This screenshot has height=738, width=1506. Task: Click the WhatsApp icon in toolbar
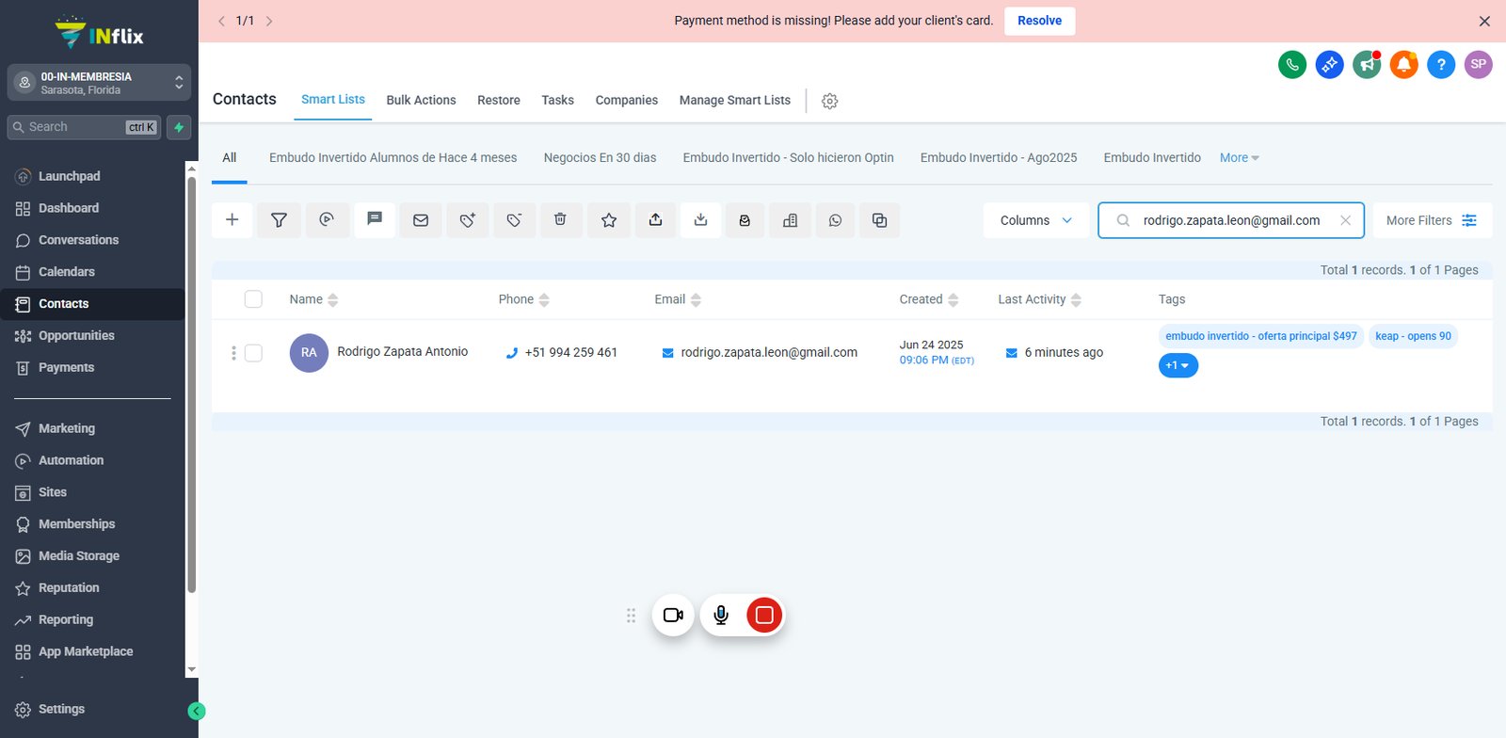tap(835, 220)
